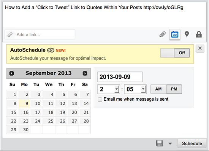This screenshot has height=151, width=209.
Task: Click the date field showing 2013-09-09
Action: (x=120, y=77)
